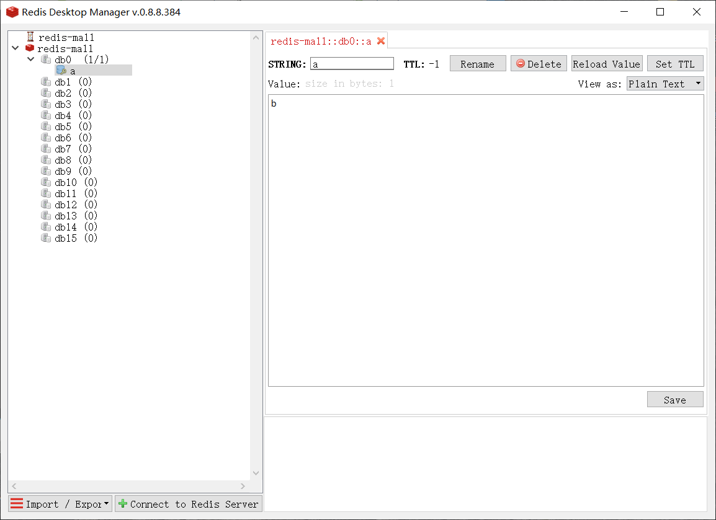Image resolution: width=716 pixels, height=520 pixels.
Task: Click the database icon next to db15
Action: click(46, 237)
